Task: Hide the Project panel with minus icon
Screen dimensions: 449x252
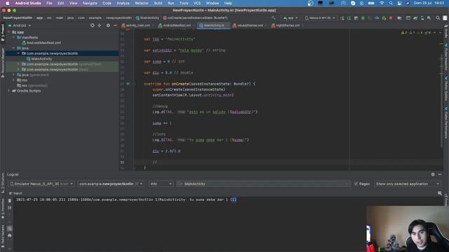Action: 115,25
